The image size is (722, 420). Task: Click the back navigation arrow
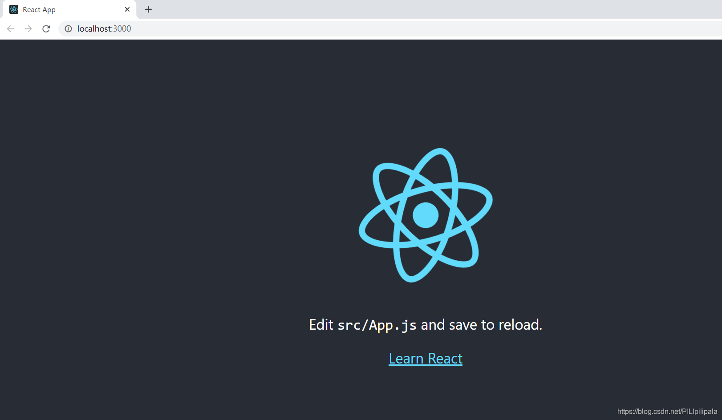tap(10, 28)
